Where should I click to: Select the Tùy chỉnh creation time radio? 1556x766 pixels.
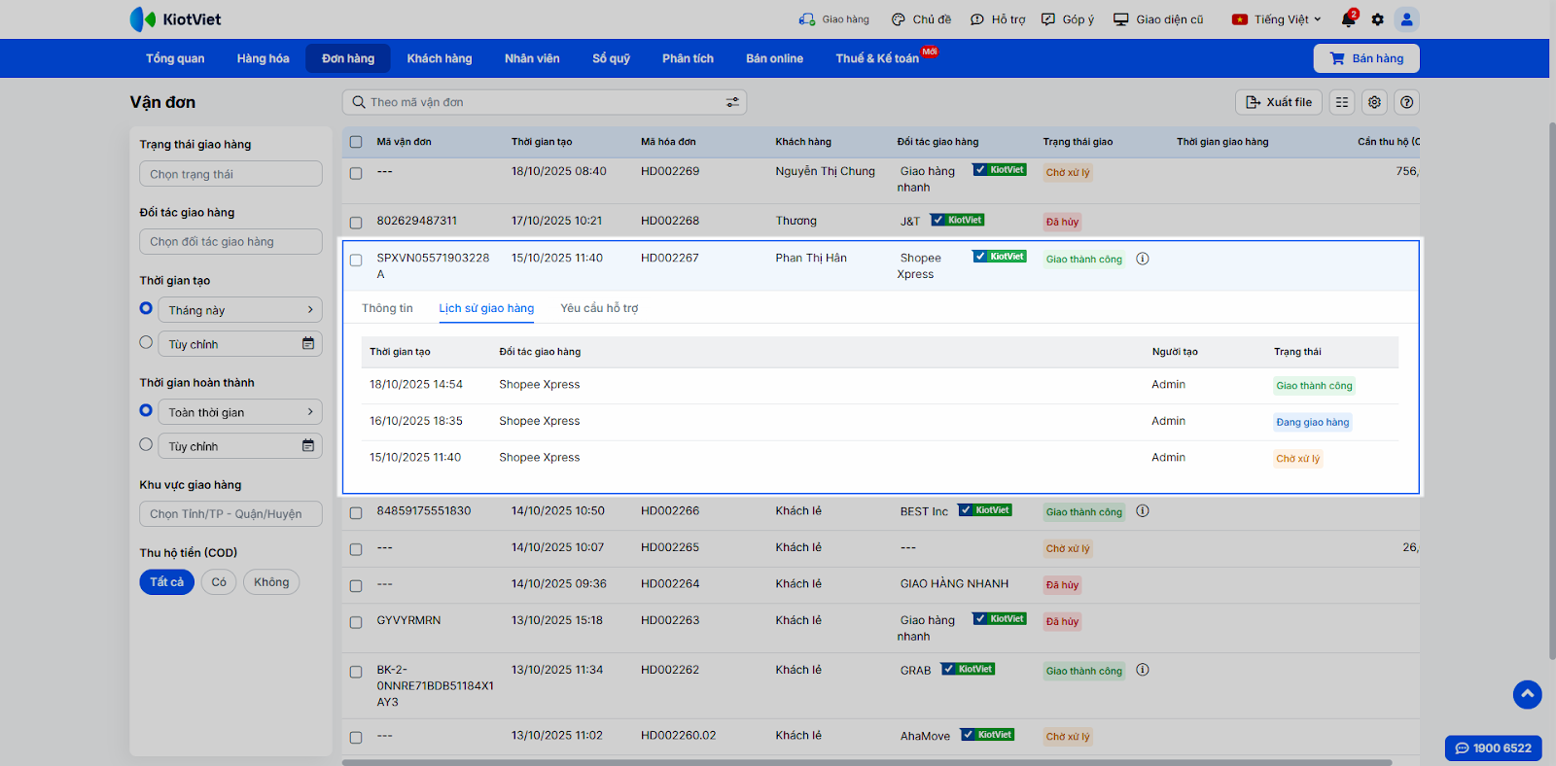[146, 343]
